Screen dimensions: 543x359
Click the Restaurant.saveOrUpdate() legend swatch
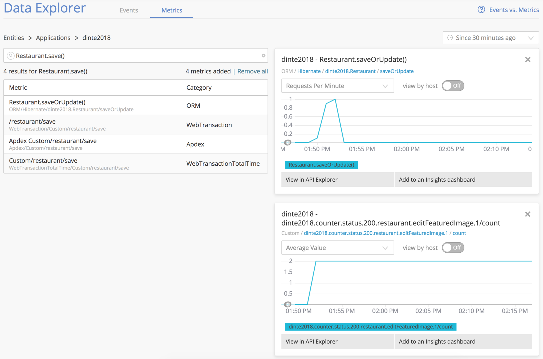(321, 165)
